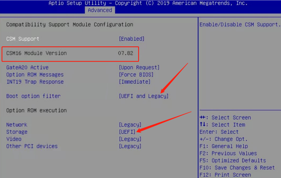Select the Video option ROM setting
Image resolution: width=281 pixels, height=178 pixels.
[x=14, y=139]
